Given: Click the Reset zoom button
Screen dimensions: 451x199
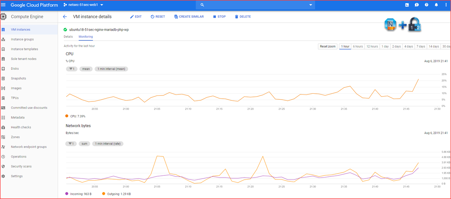Looking at the screenshot, I should tap(328, 46).
